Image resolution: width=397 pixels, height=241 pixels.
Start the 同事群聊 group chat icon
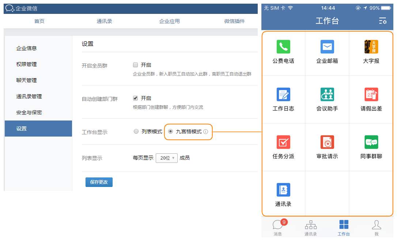pos(370,142)
